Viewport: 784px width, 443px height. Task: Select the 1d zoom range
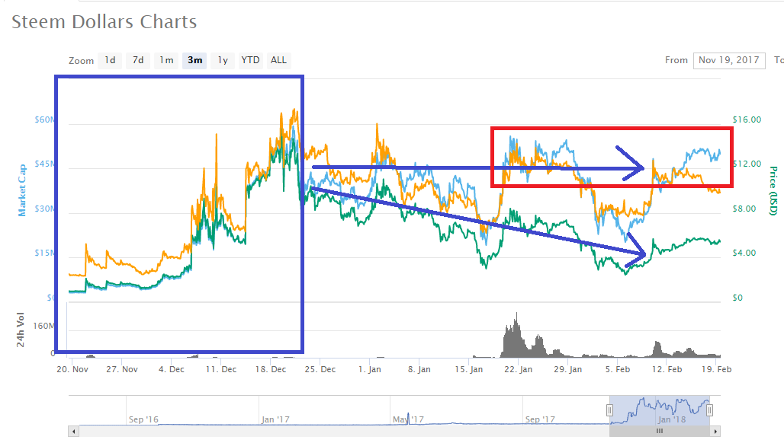(x=110, y=60)
